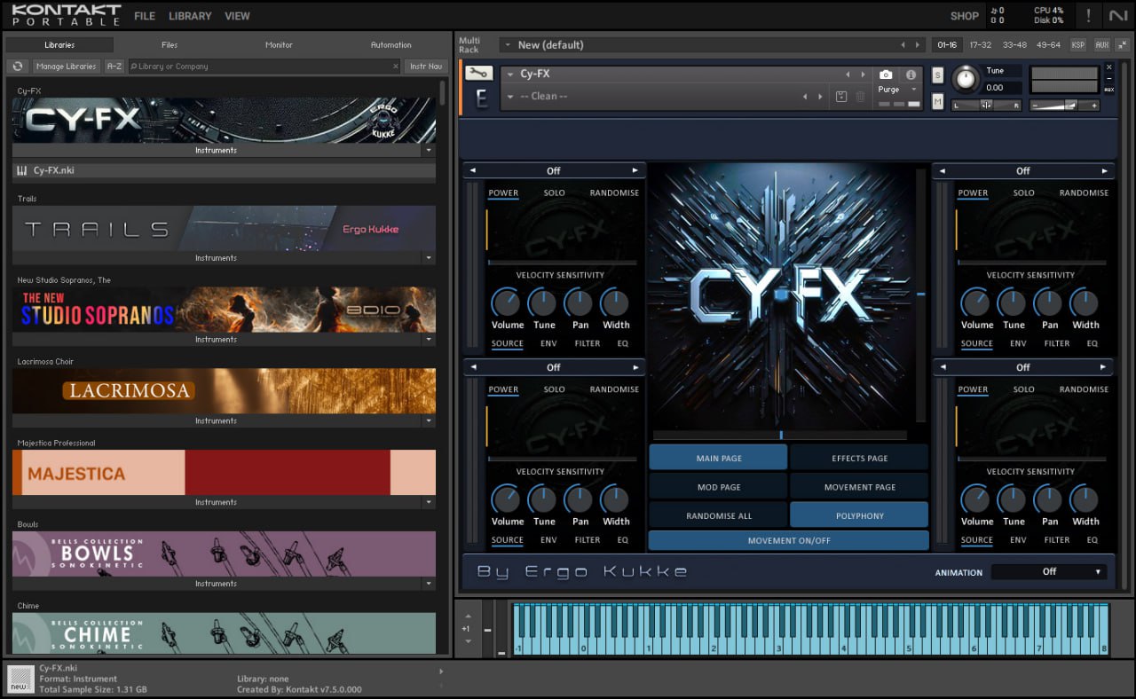Open the instrument info icon

[x=911, y=75]
